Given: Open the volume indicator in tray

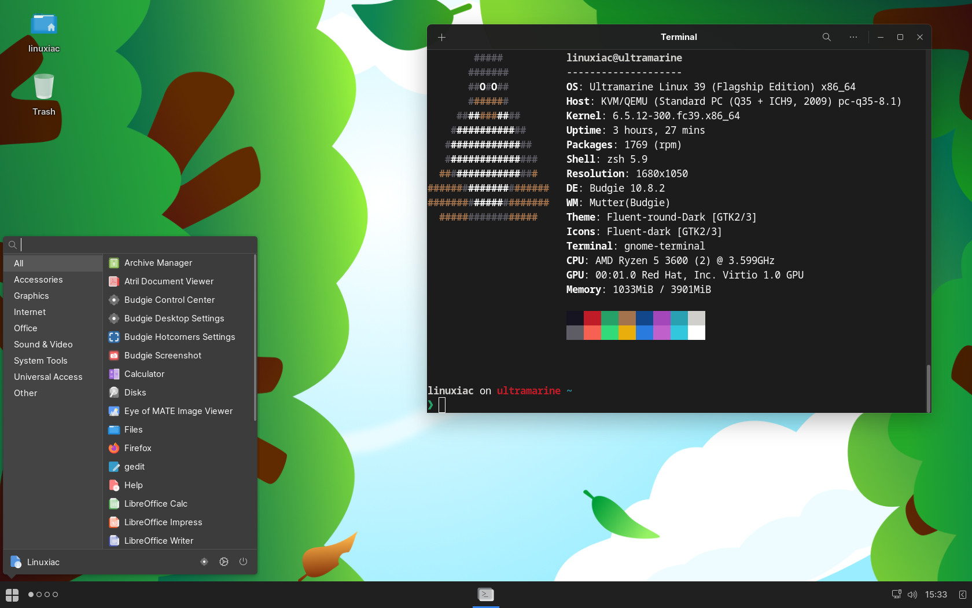Looking at the screenshot, I should point(912,595).
